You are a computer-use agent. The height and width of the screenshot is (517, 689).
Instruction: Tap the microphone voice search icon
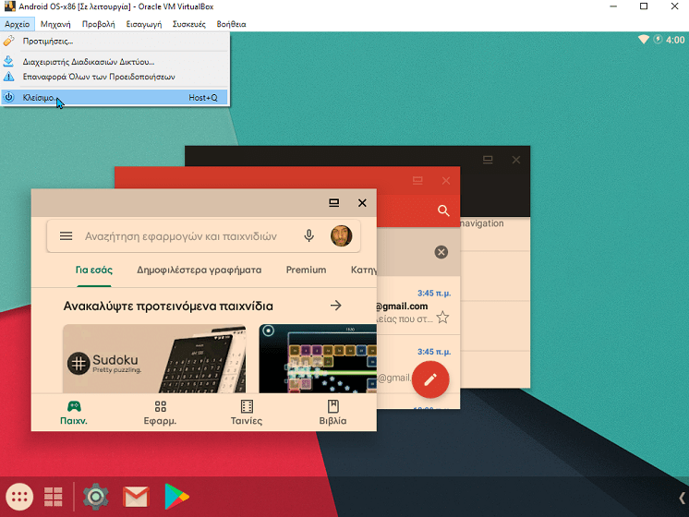308,235
